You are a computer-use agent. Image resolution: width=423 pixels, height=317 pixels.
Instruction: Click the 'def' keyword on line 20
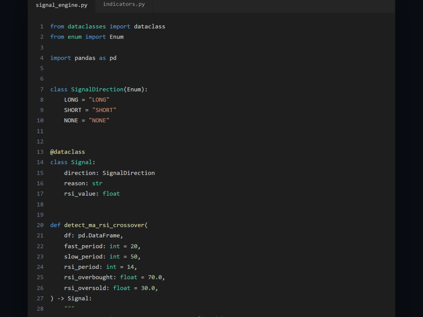[55, 225]
